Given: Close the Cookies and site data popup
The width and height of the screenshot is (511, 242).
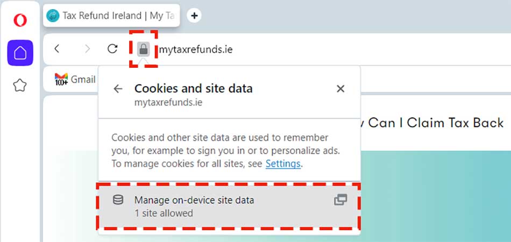Looking at the screenshot, I should 340,89.
